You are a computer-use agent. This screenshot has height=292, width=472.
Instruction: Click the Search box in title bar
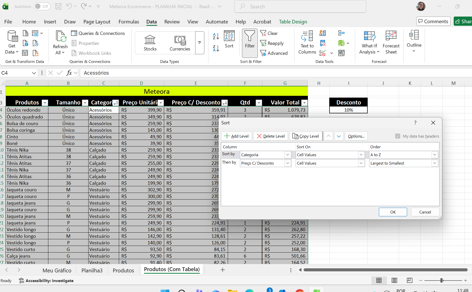click(300, 7)
